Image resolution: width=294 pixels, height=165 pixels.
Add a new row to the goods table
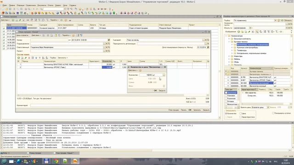point(18,58)
